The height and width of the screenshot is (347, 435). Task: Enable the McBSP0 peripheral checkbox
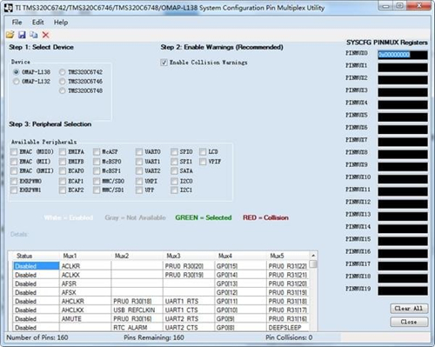(97, 161)
